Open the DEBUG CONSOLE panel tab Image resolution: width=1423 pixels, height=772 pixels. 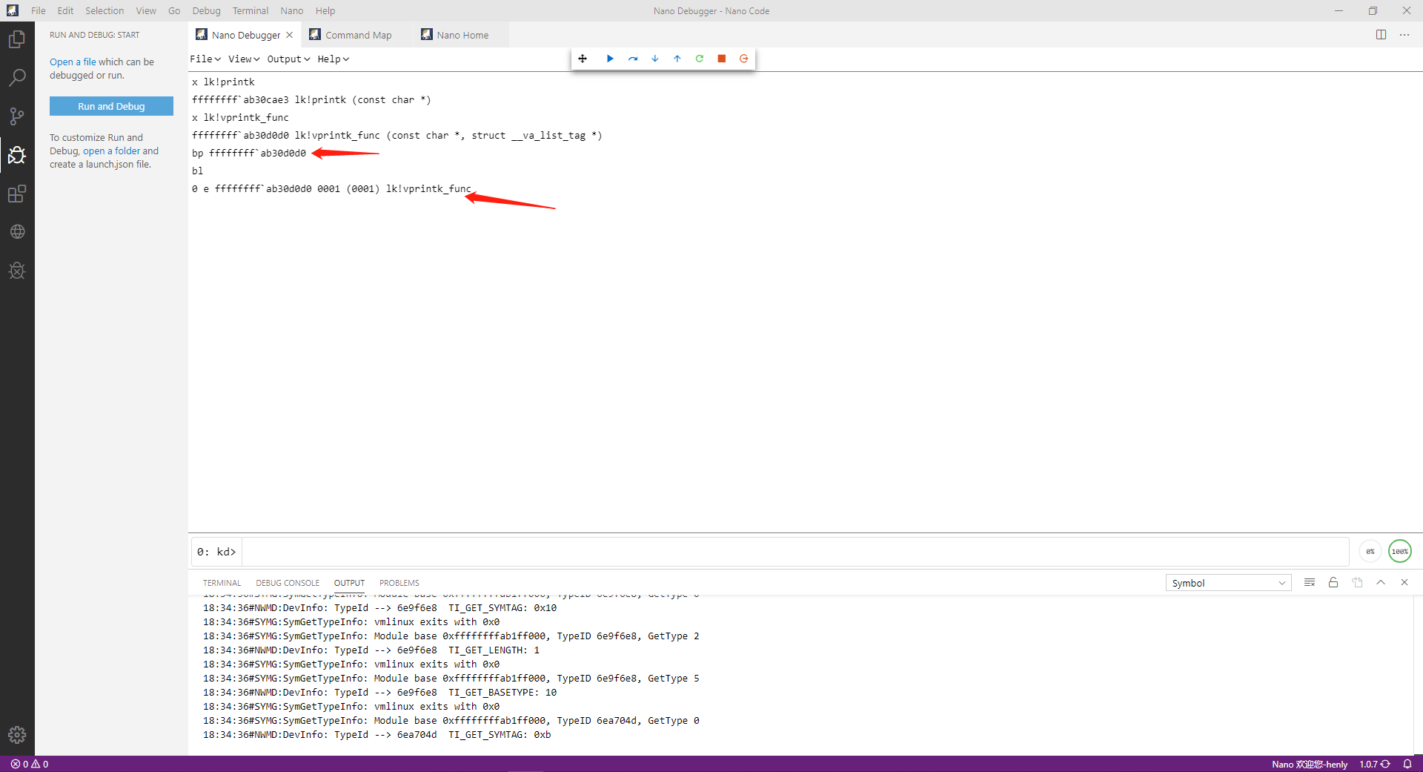click(x=287, y=583)
